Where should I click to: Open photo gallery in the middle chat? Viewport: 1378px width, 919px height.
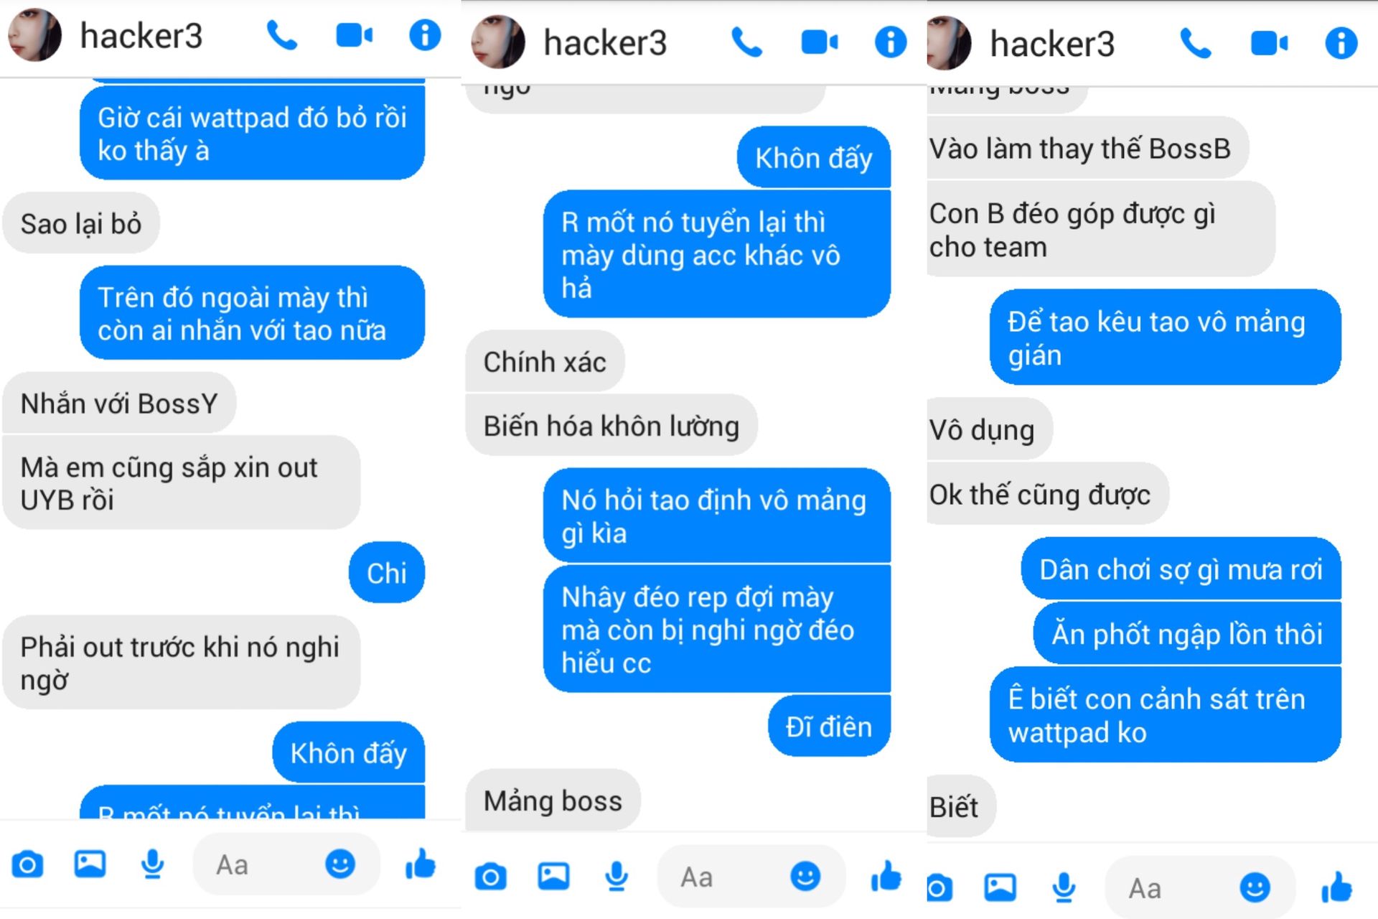[x=554, y=877]
